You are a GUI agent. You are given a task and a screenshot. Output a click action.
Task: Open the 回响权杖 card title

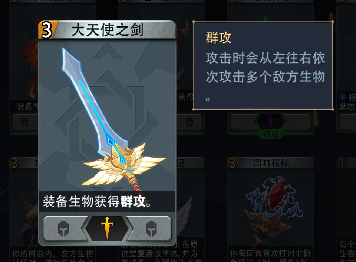(271, 163)
